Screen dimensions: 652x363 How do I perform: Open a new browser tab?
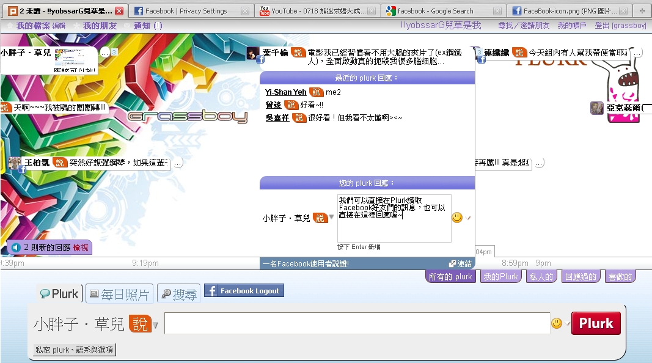tap(642, 11)
